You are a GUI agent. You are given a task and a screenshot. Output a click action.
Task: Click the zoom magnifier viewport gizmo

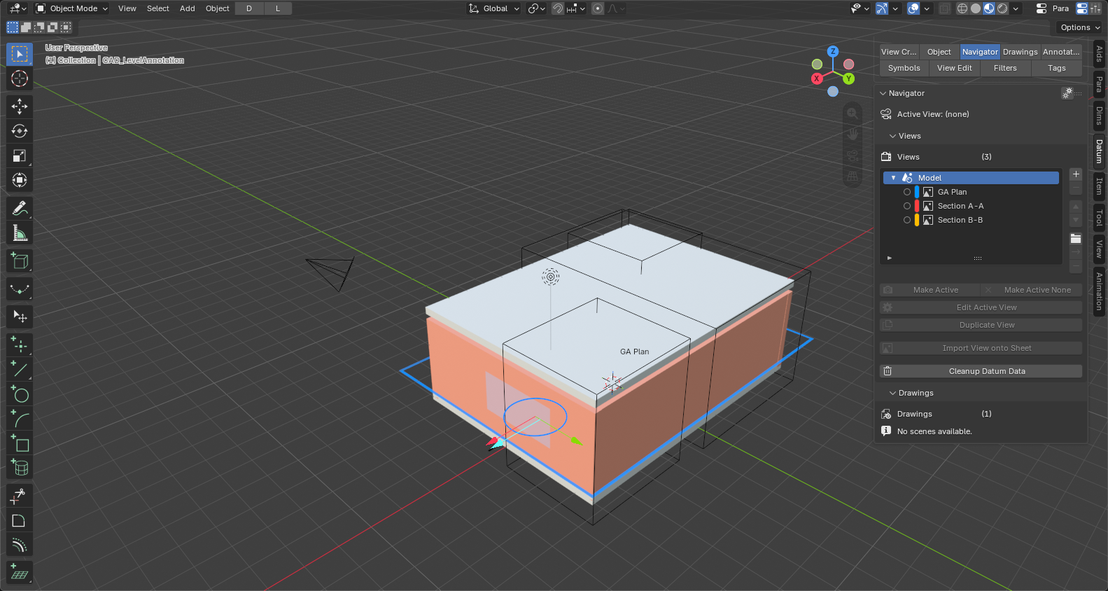tap(853, 113)
